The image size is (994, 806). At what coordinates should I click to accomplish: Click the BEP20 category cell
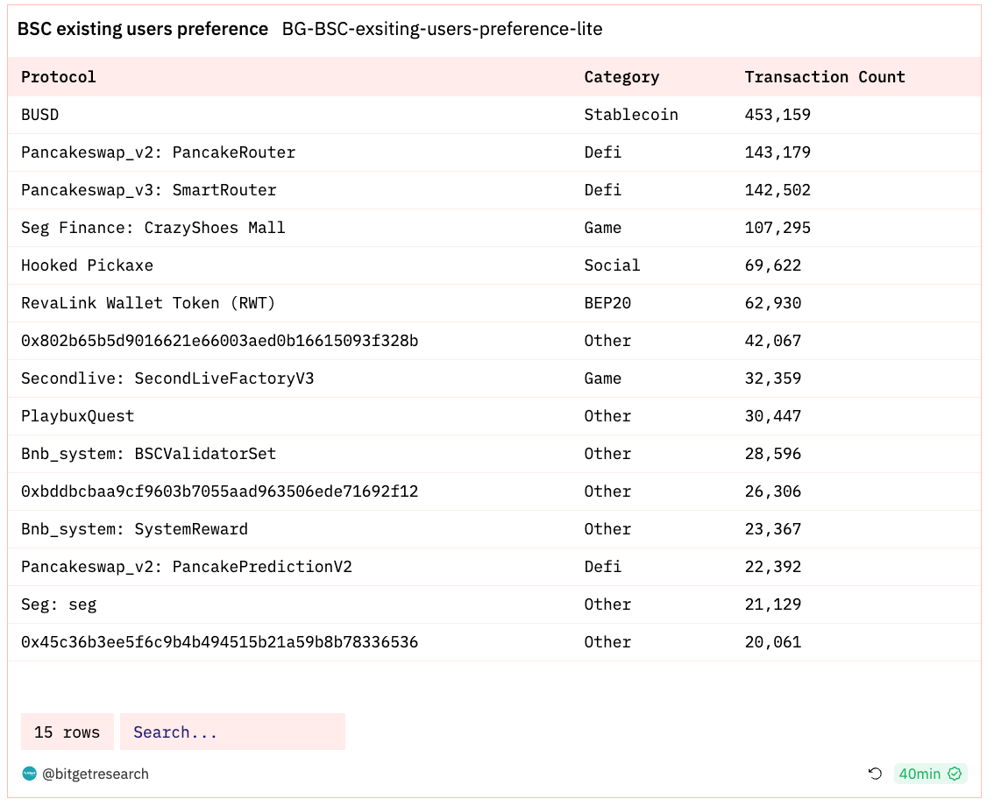pos(607,303)
